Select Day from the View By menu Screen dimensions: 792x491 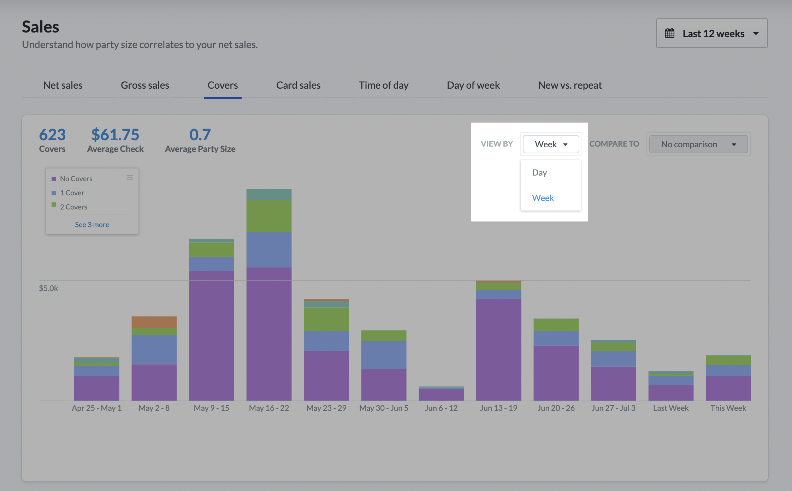coord(539,173)
